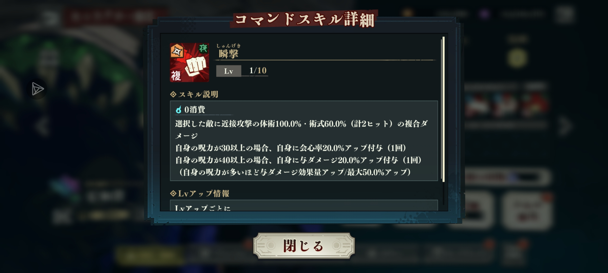The width and height of the screenshot is (608, 273).
Task: Click the コマンドスキル詳細 title banner
Action: 304,19
